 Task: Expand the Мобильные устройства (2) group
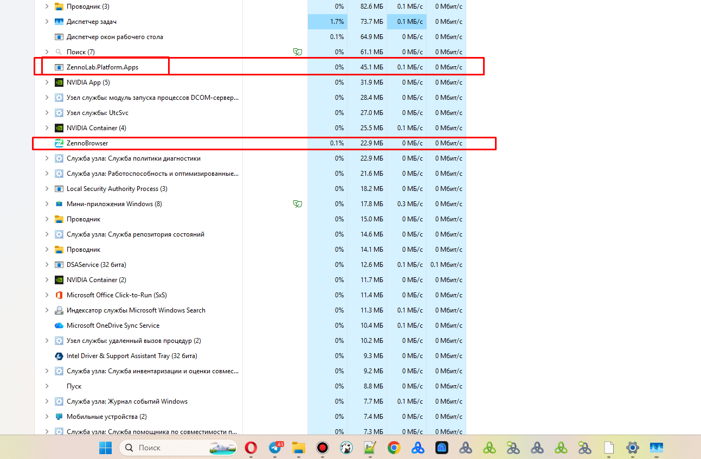47,417
